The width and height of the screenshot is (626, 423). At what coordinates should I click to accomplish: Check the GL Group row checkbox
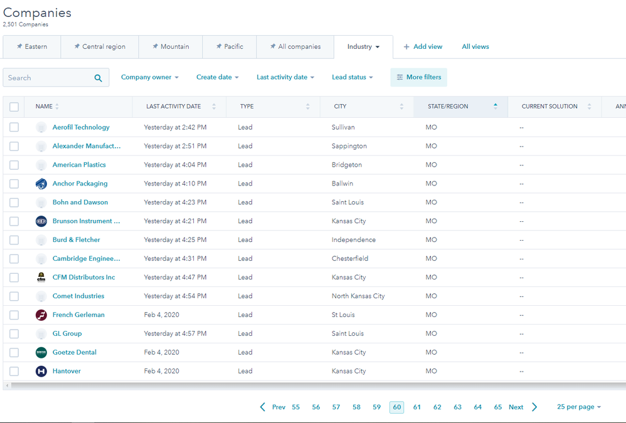14,333
